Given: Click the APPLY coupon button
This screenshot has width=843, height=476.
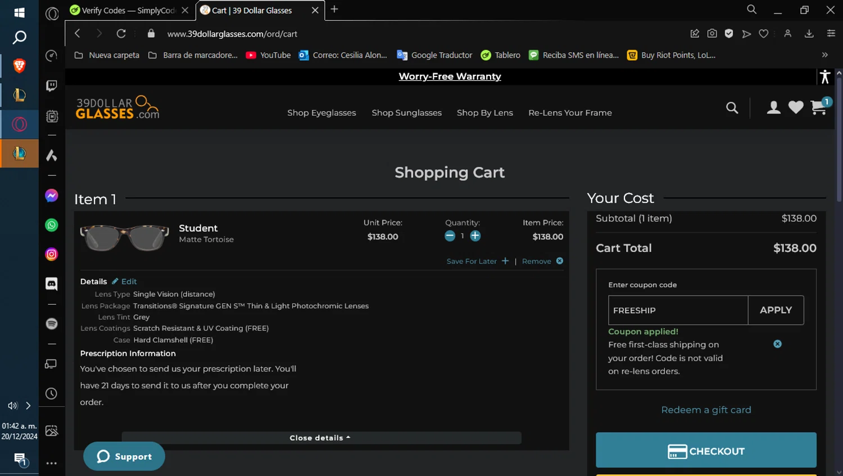Looking at the screenshot, I should [x=776, y=310].
